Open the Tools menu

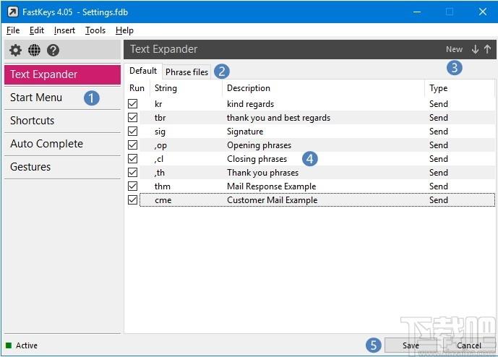tap(95, 30)
